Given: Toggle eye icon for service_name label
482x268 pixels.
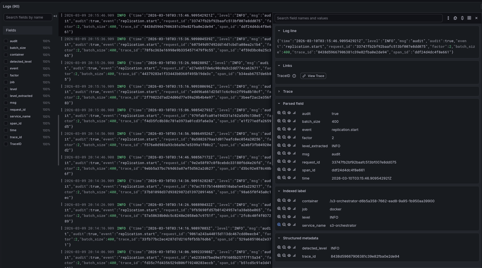Looking at the screenshot, I should 289,224.
